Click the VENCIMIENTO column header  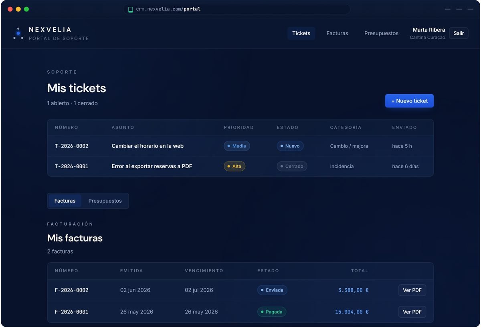point(204,271)
